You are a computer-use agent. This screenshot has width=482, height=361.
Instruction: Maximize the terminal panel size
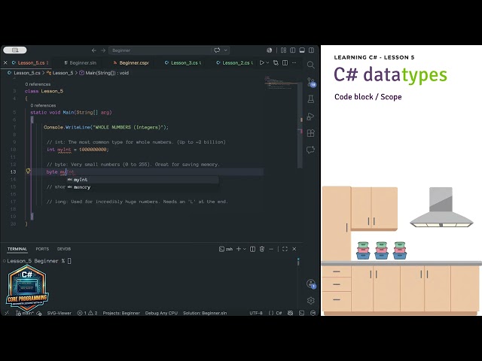pos(285,249)
